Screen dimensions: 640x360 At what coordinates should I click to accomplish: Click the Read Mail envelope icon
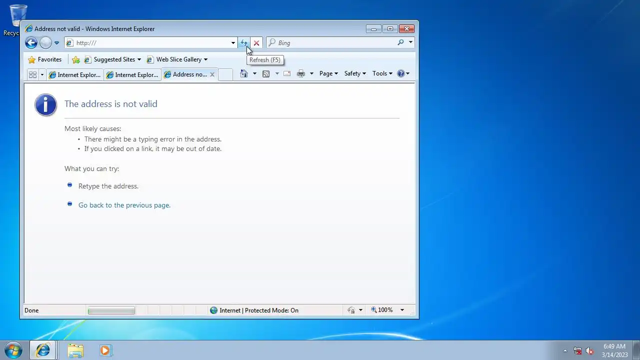pos(287,73)
